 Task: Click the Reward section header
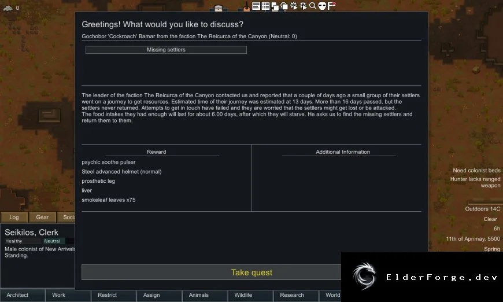coord(157,152)
